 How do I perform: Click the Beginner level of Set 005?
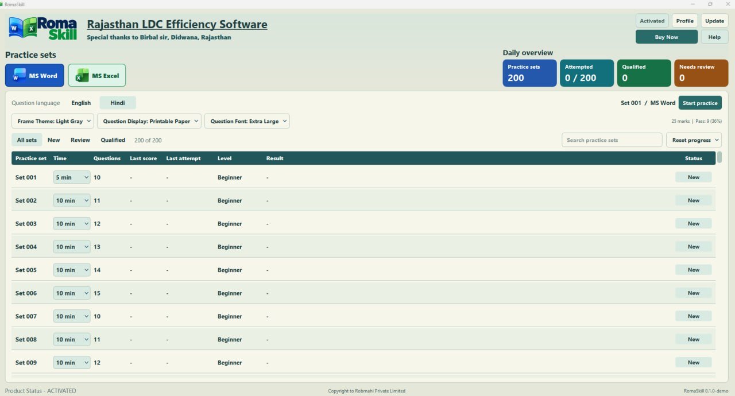230,270
